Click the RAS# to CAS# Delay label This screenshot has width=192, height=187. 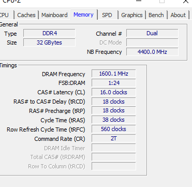(49, 102)
